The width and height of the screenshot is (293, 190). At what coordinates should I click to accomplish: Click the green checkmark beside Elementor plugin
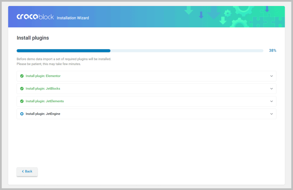tap(22, 76)
